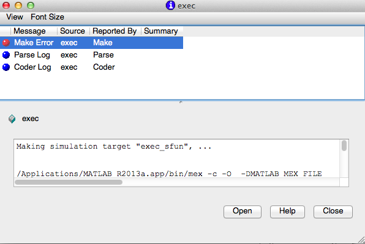Click the exec model block icon
This screenshot has height=244, width=365.
[12, 119]
